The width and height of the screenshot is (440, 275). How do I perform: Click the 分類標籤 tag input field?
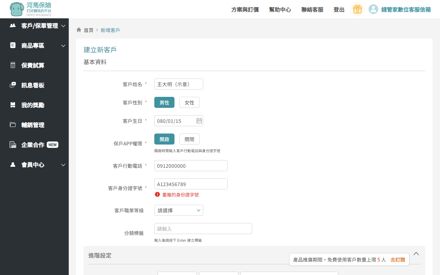coord(203,229)
